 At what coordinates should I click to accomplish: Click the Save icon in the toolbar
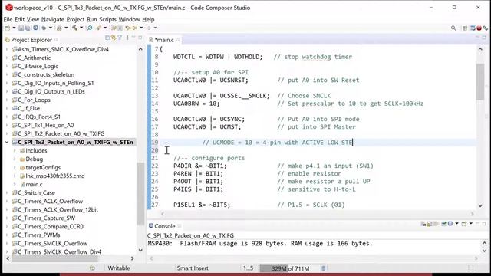pyautogui.click(x=21, y=28)
